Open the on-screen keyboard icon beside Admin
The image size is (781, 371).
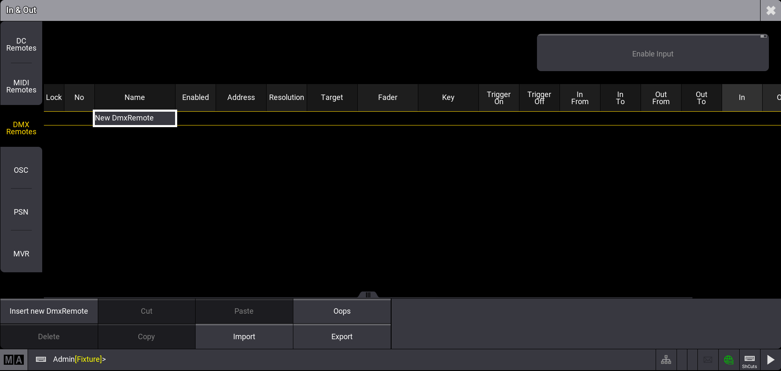pos(41,360)
